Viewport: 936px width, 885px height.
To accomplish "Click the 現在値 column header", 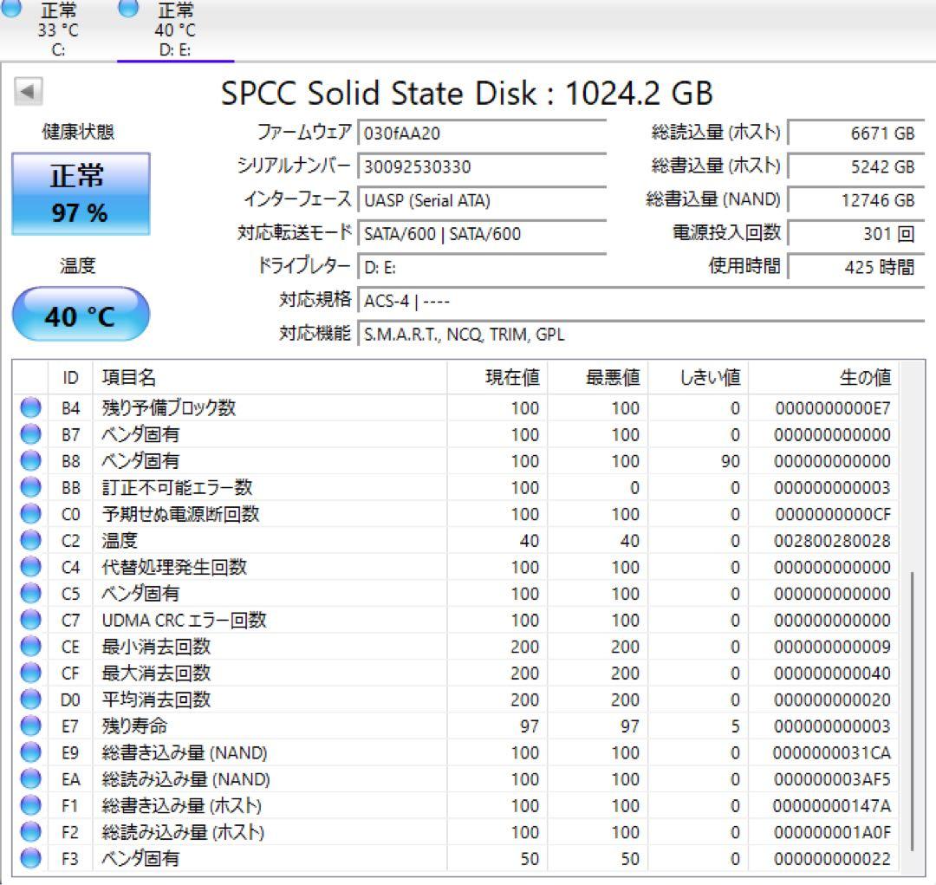I will tap(497, 377).
